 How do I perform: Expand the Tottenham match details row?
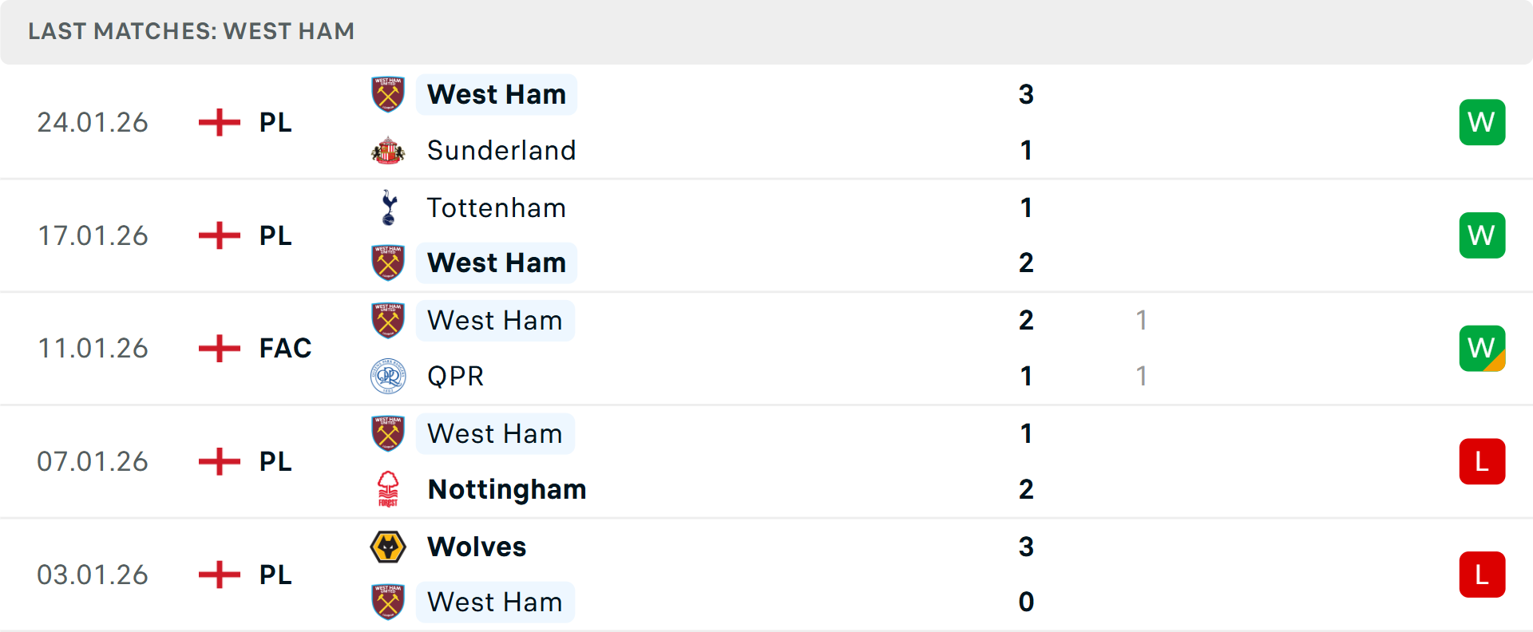point(766,235)
